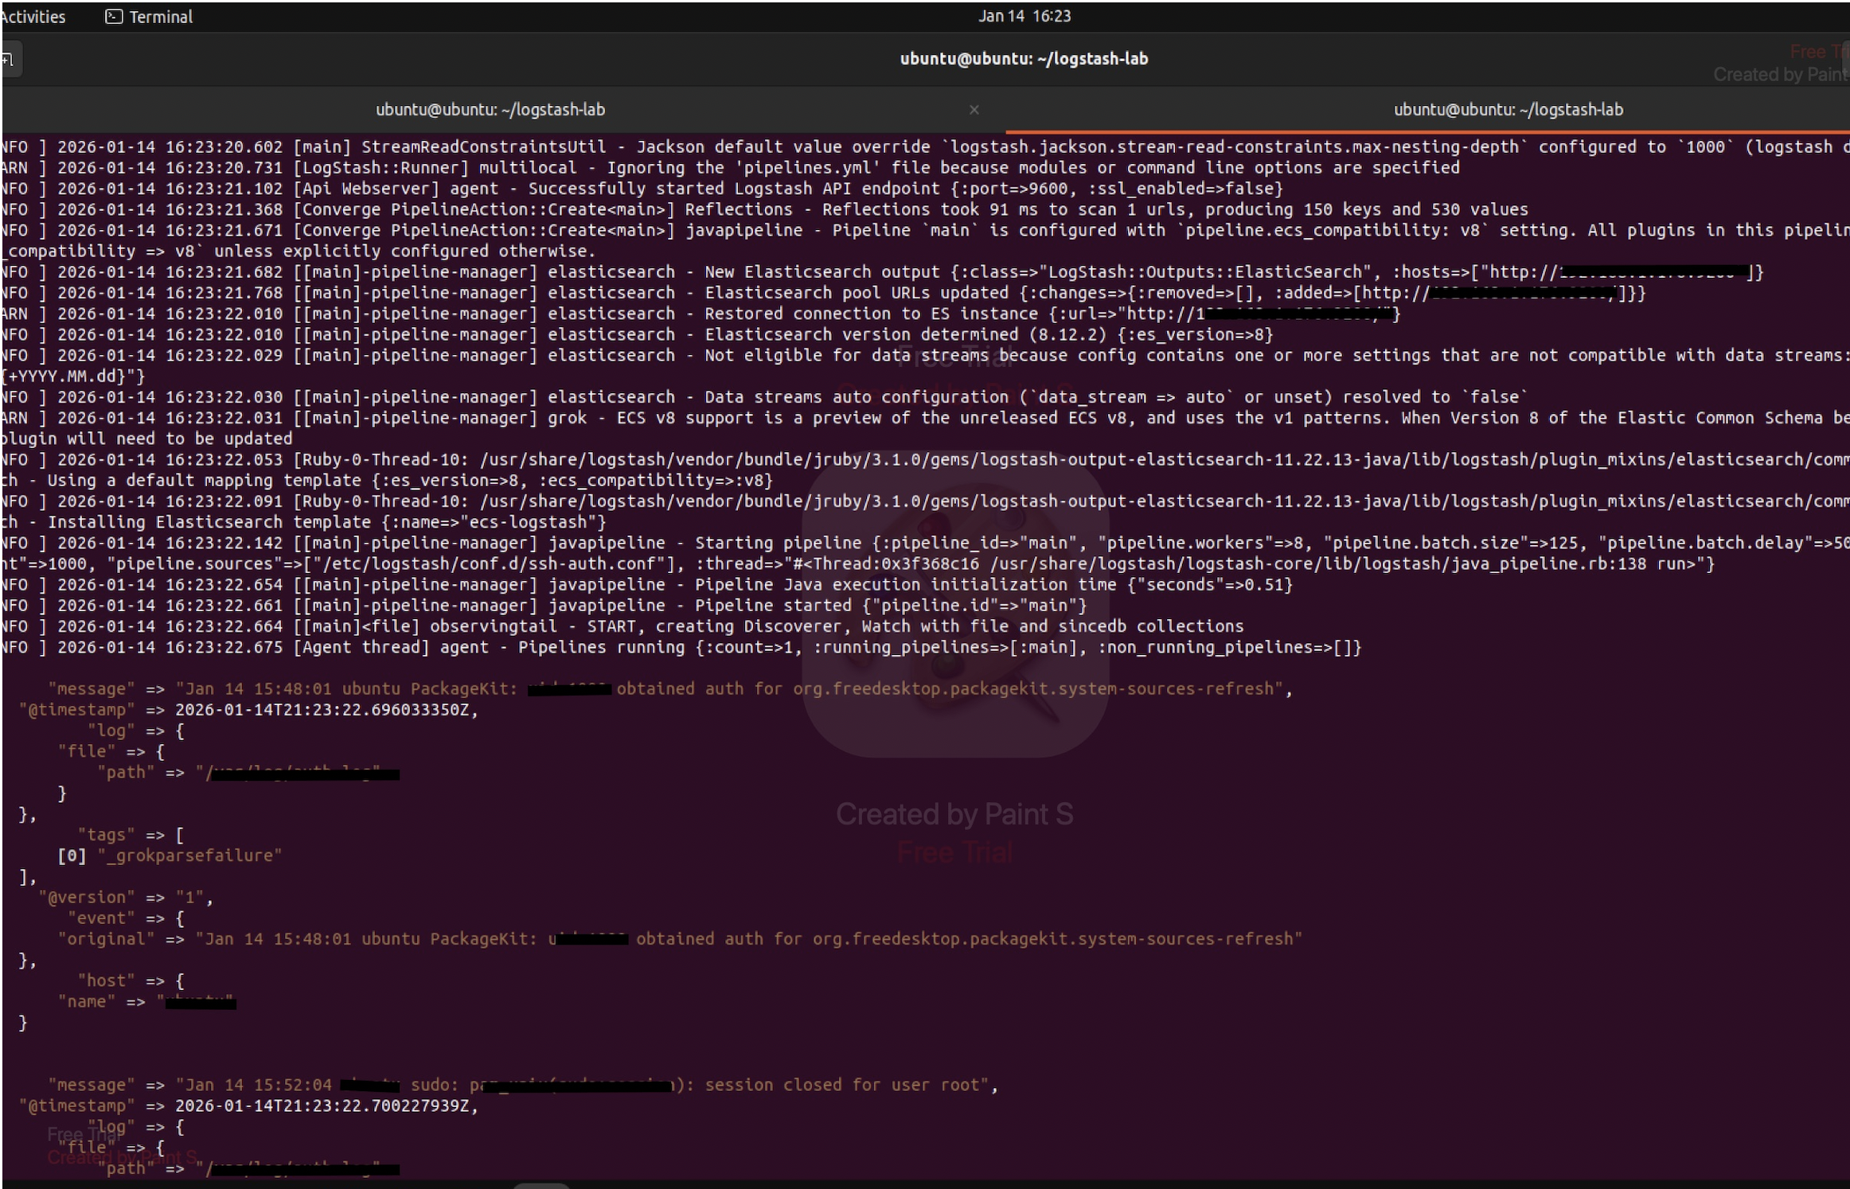1850x1189 pixels.
Task: Click the 'Ignoring the pipelines.yml file' warning
Action: pos(730,168)
